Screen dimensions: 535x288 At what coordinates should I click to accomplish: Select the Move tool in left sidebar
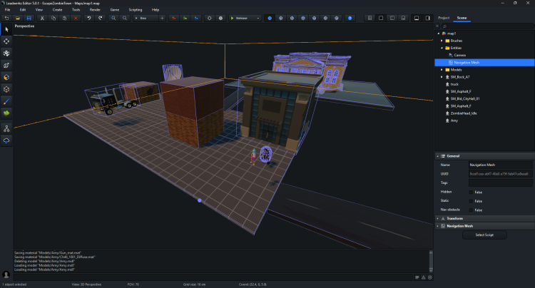[7, 41]
